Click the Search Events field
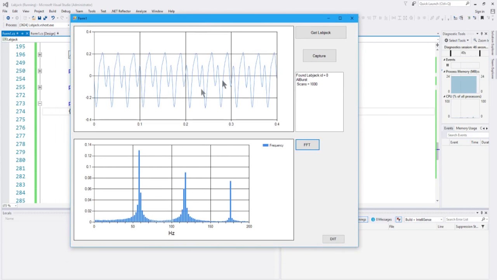The image size is (497, 280). [x=467, y=135]
